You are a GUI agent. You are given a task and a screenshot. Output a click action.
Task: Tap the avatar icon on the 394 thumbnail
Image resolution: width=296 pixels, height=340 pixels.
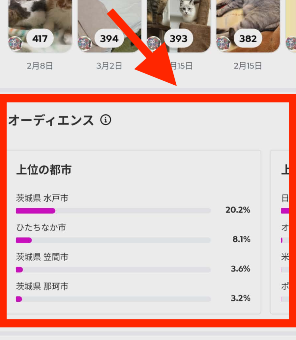click(x=85, y=43)
